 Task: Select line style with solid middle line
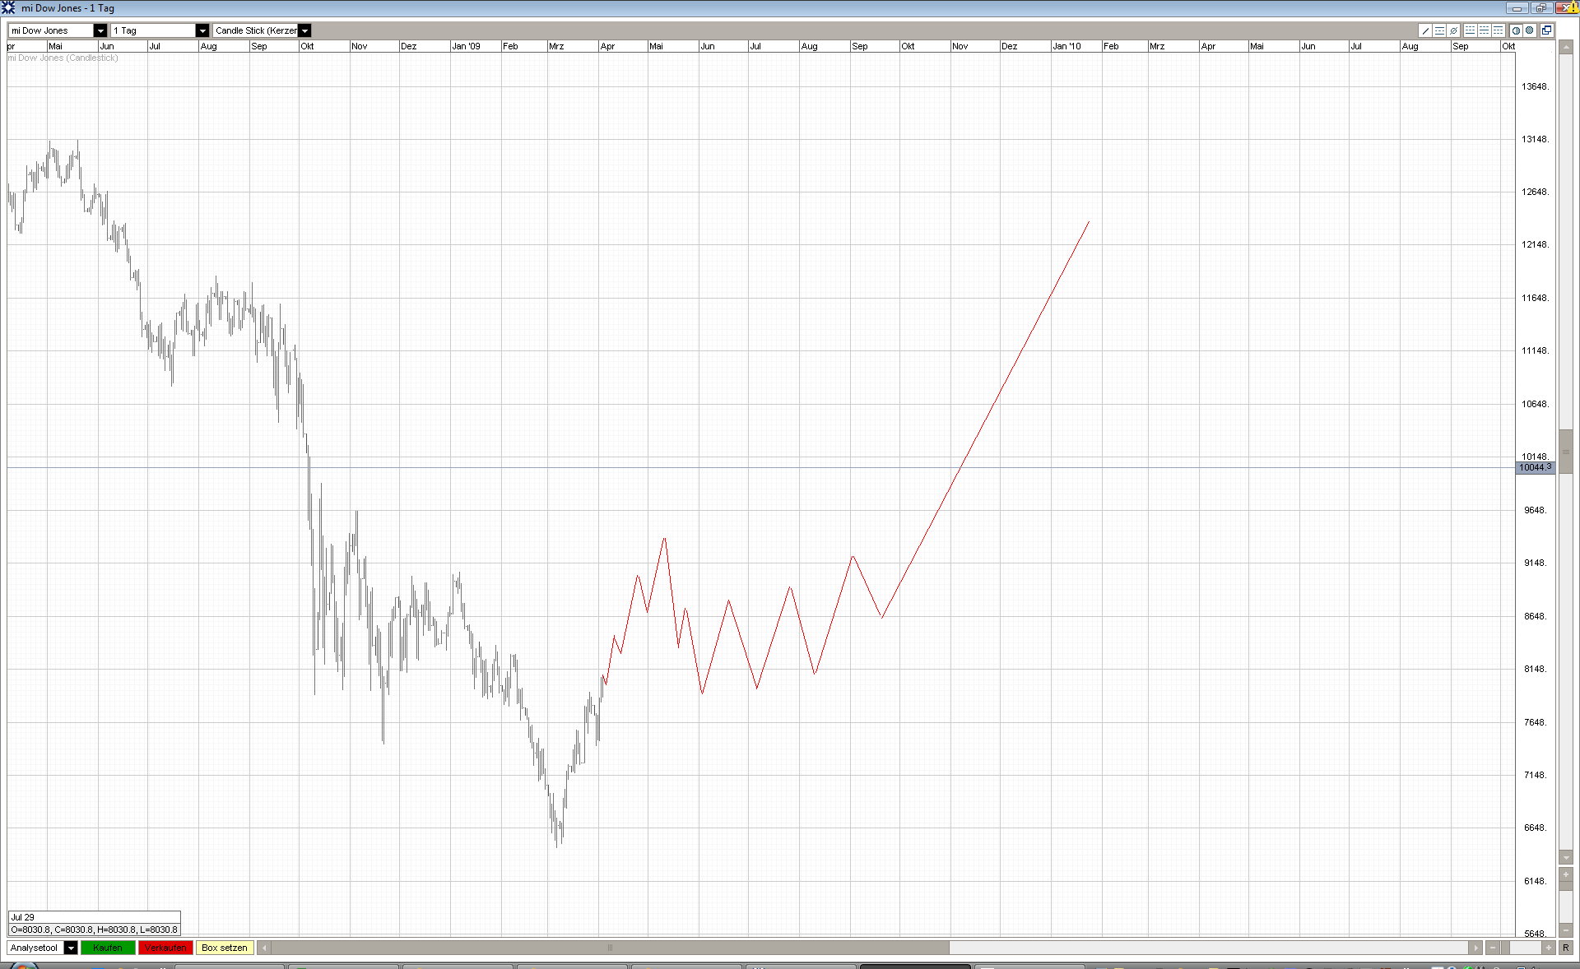(x=1484, y=30)
